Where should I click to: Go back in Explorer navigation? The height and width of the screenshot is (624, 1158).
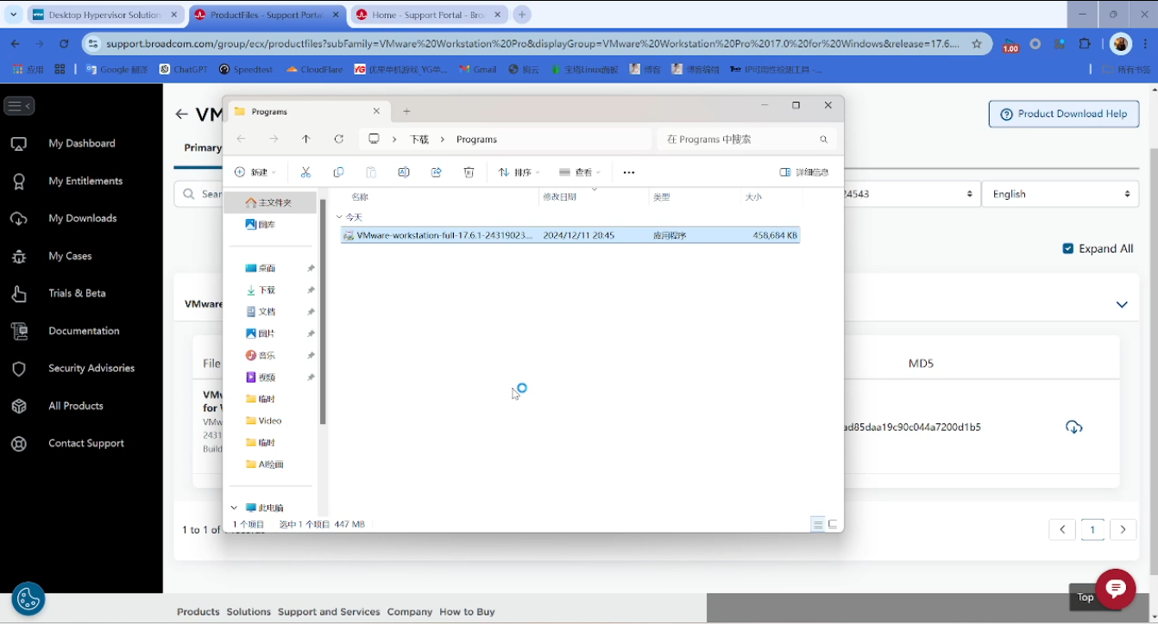point(241,139)
